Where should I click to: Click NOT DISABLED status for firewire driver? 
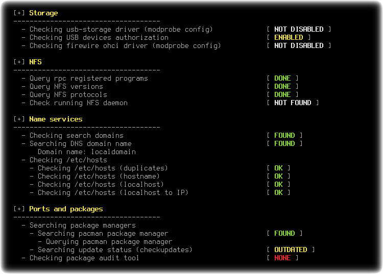pyautogui.click(x=299, y=45)
